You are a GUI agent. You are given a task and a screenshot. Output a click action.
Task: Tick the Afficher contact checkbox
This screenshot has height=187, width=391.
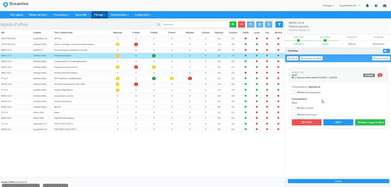click(294, 108)
